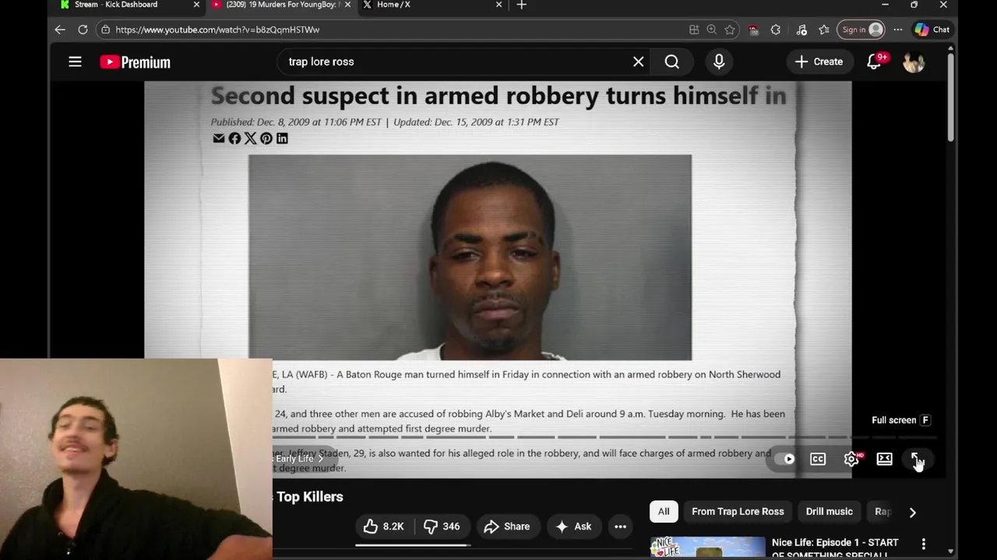The width and height of the screenshot is (997, 560).
Task: Submit search with the magnifier button
Action: coord(671,61)
